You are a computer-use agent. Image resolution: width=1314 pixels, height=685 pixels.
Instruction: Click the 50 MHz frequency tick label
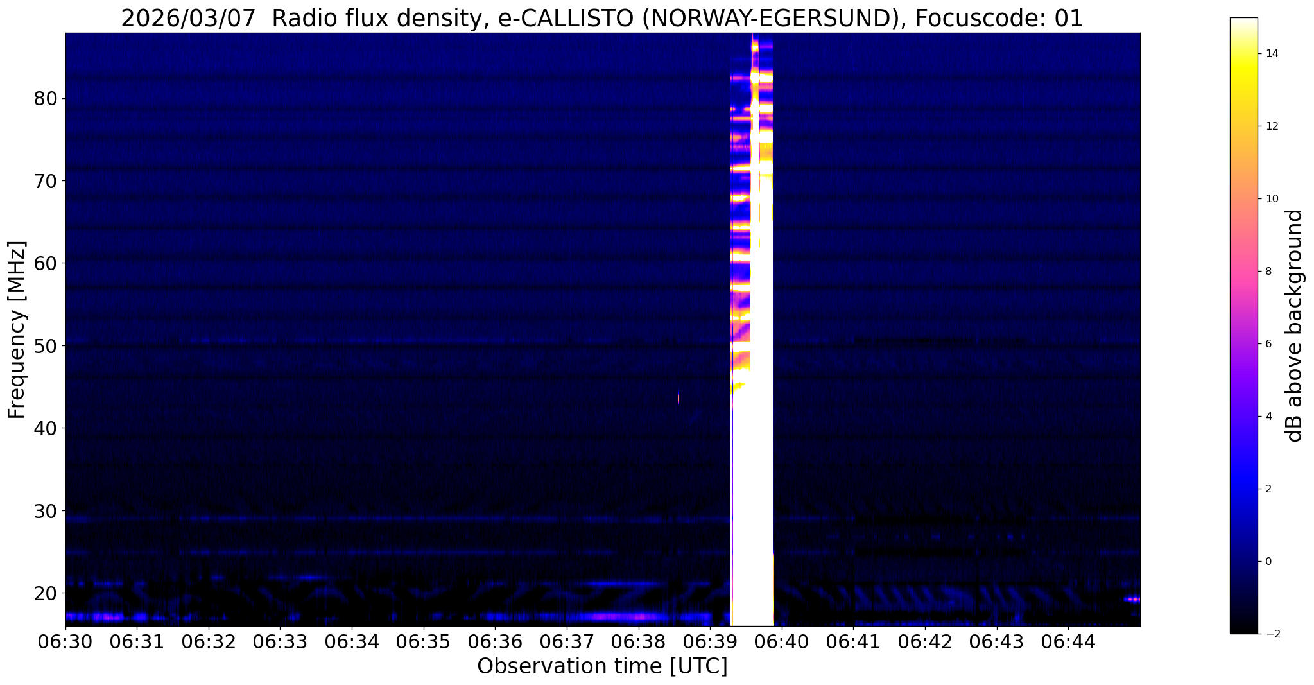click(x=46, y=346)
